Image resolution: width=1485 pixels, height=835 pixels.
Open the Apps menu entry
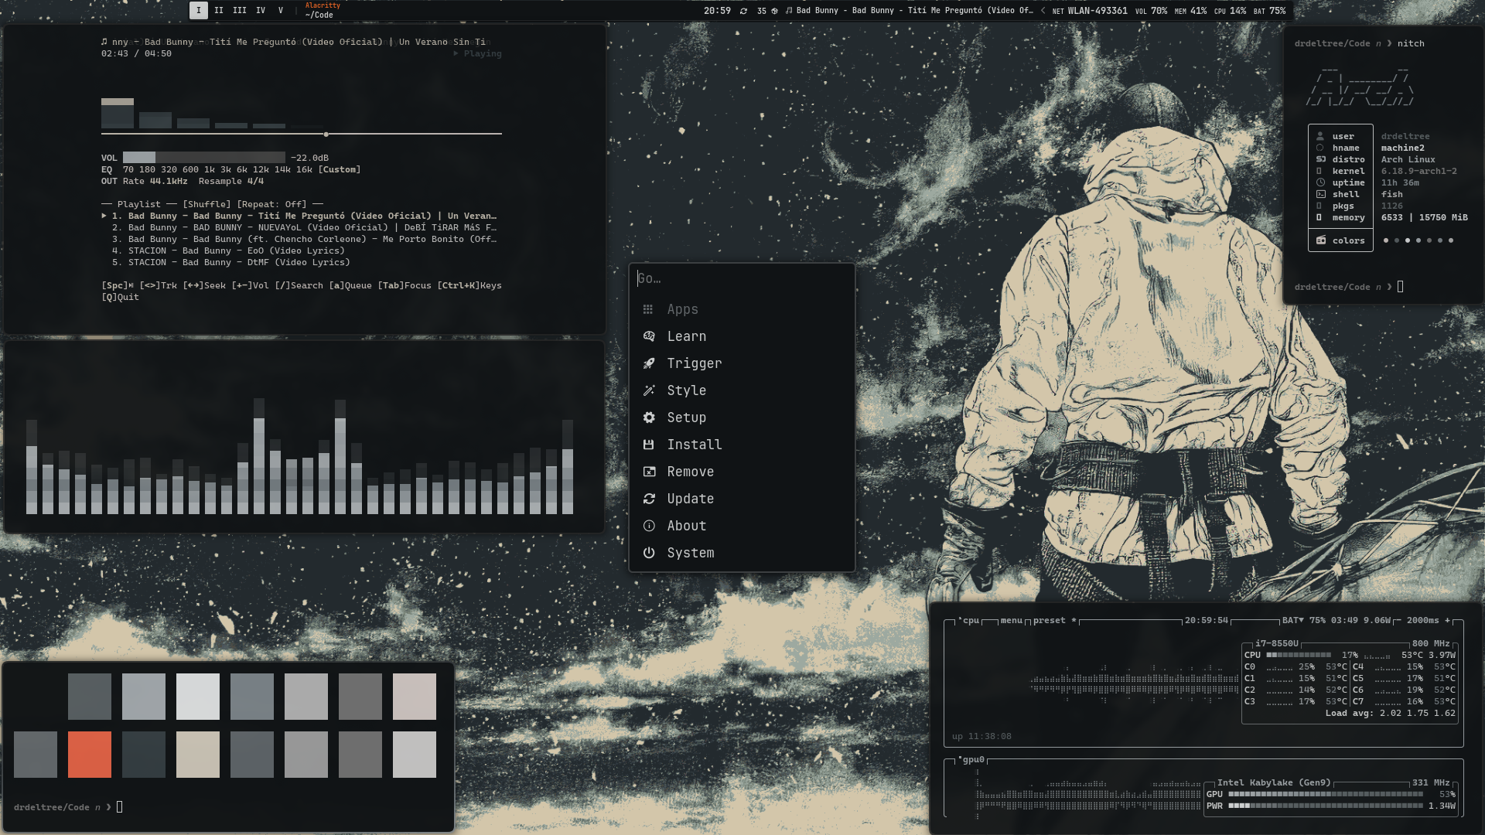click(x=682, y=309)
